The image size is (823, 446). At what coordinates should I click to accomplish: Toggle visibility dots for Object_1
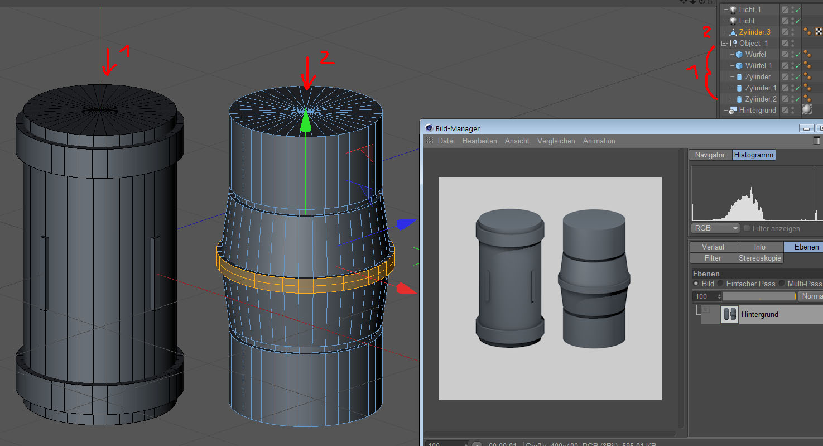[x=792, y=44]
